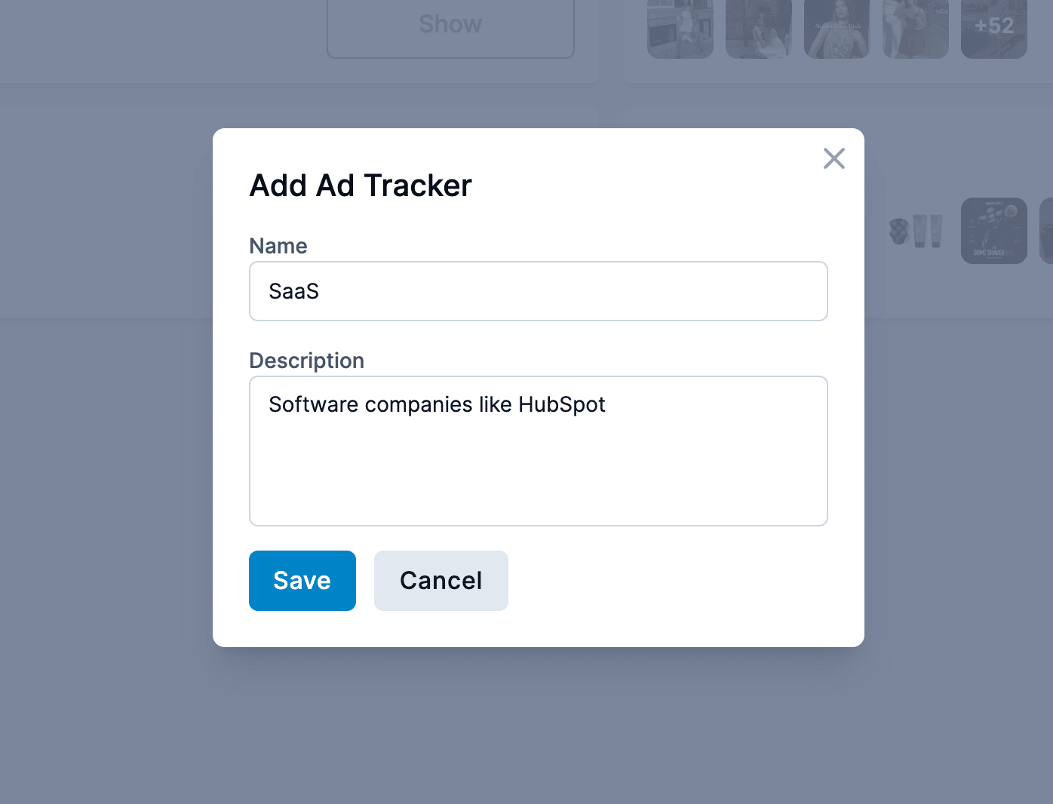Screen dimensions: 1053x804
Task: Click blank area inside Description box
Action: pos(538,475)
